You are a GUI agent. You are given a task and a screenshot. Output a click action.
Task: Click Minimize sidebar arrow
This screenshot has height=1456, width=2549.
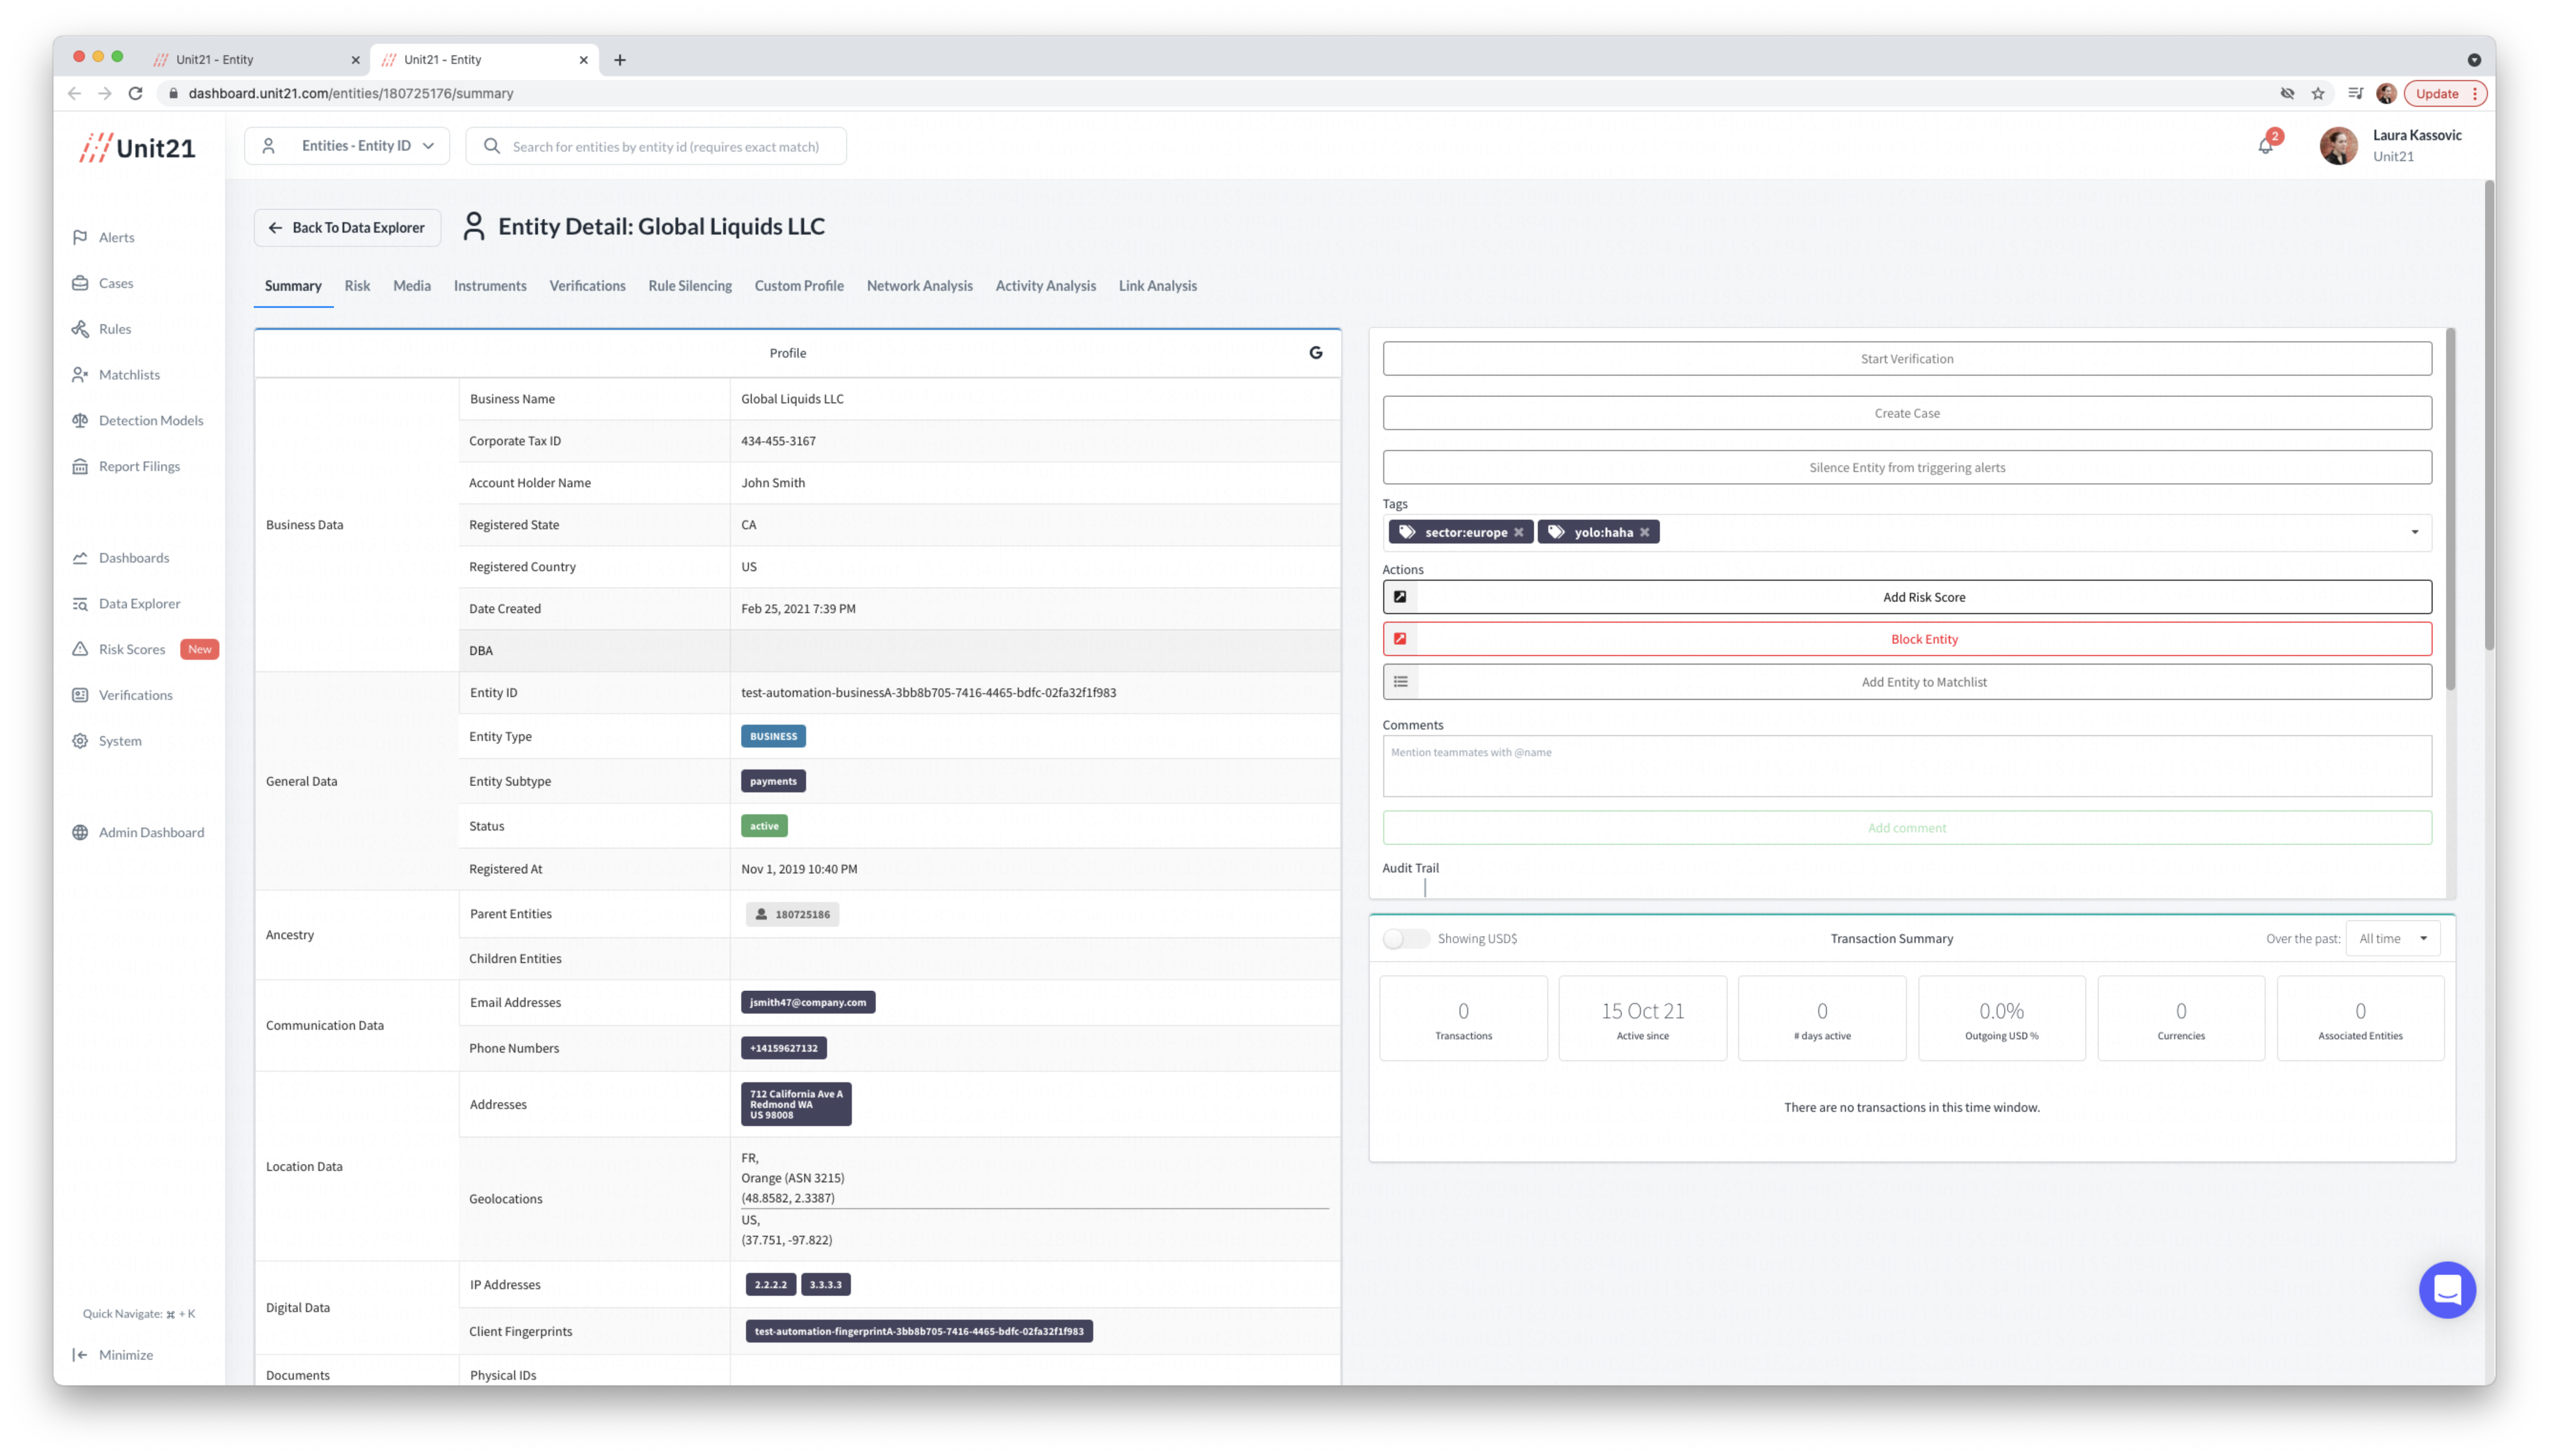coord(81,1354)
